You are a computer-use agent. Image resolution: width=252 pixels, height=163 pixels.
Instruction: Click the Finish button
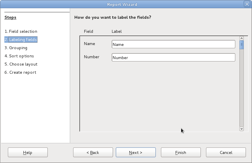(x=181, y=152)
